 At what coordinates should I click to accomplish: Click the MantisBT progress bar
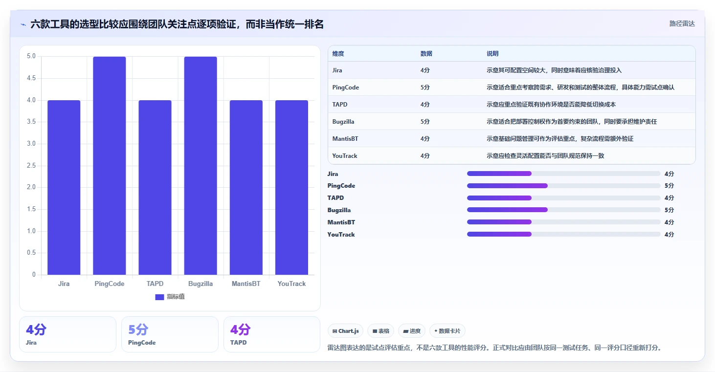point(564,222)
